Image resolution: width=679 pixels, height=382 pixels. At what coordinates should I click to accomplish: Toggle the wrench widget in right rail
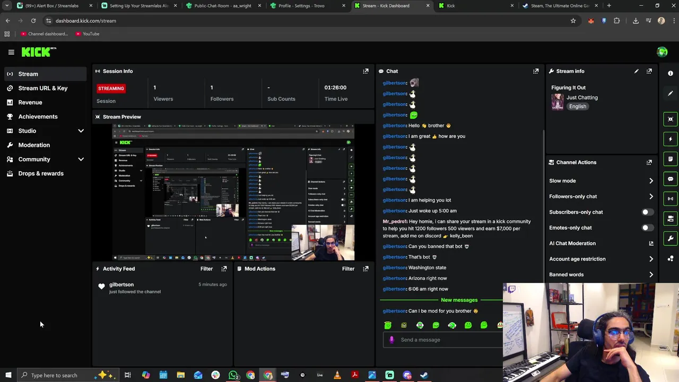[671, 238]
